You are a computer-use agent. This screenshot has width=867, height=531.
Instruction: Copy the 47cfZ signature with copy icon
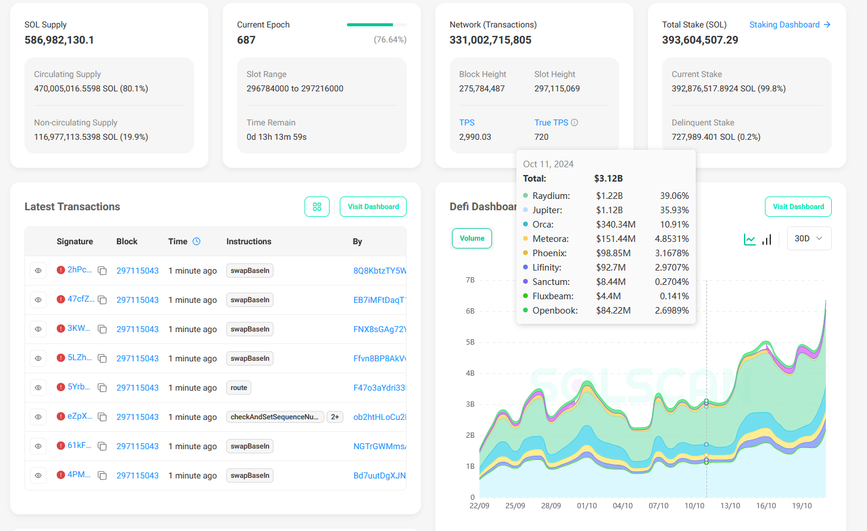coord(102,300)
